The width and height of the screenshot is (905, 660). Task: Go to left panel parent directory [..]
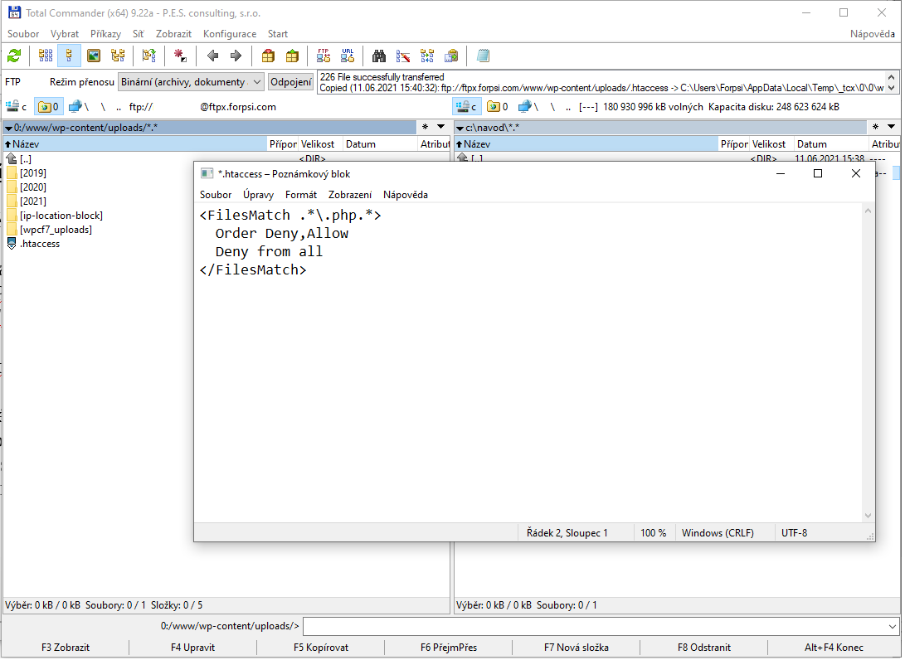26,159
